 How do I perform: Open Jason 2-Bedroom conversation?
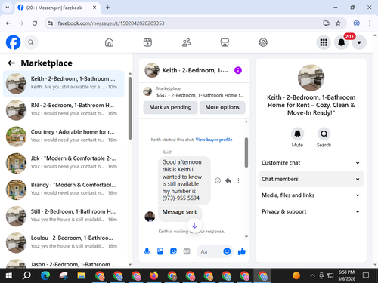tap(64, 263)
